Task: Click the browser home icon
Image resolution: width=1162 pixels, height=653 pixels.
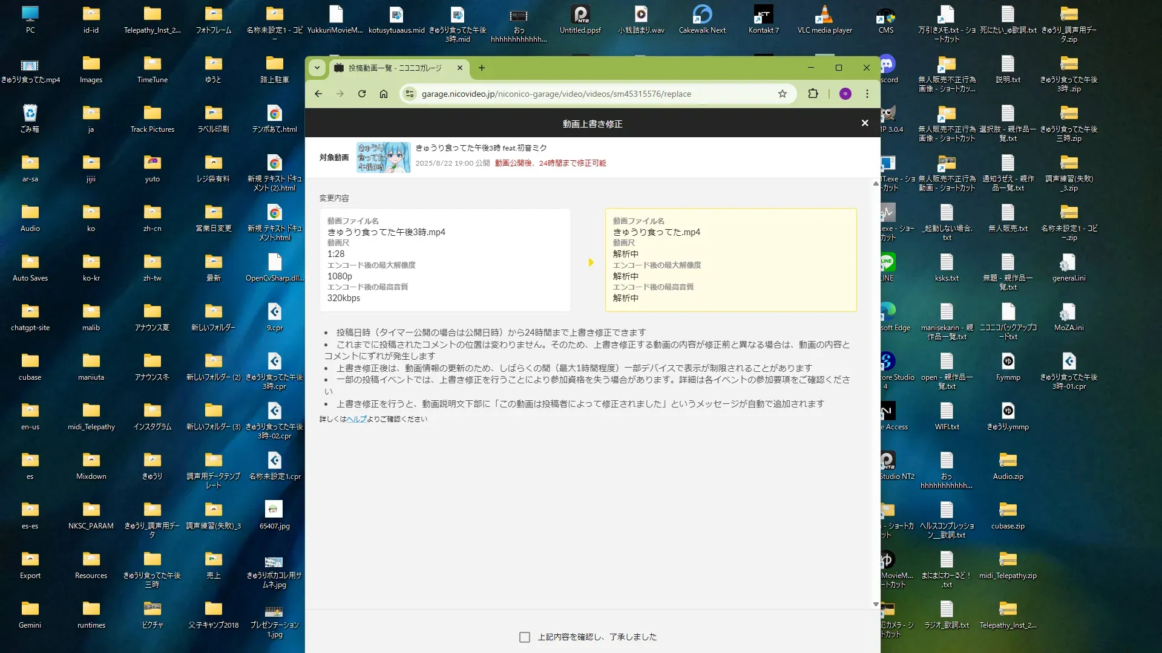Action: click(x=384, y=94)
